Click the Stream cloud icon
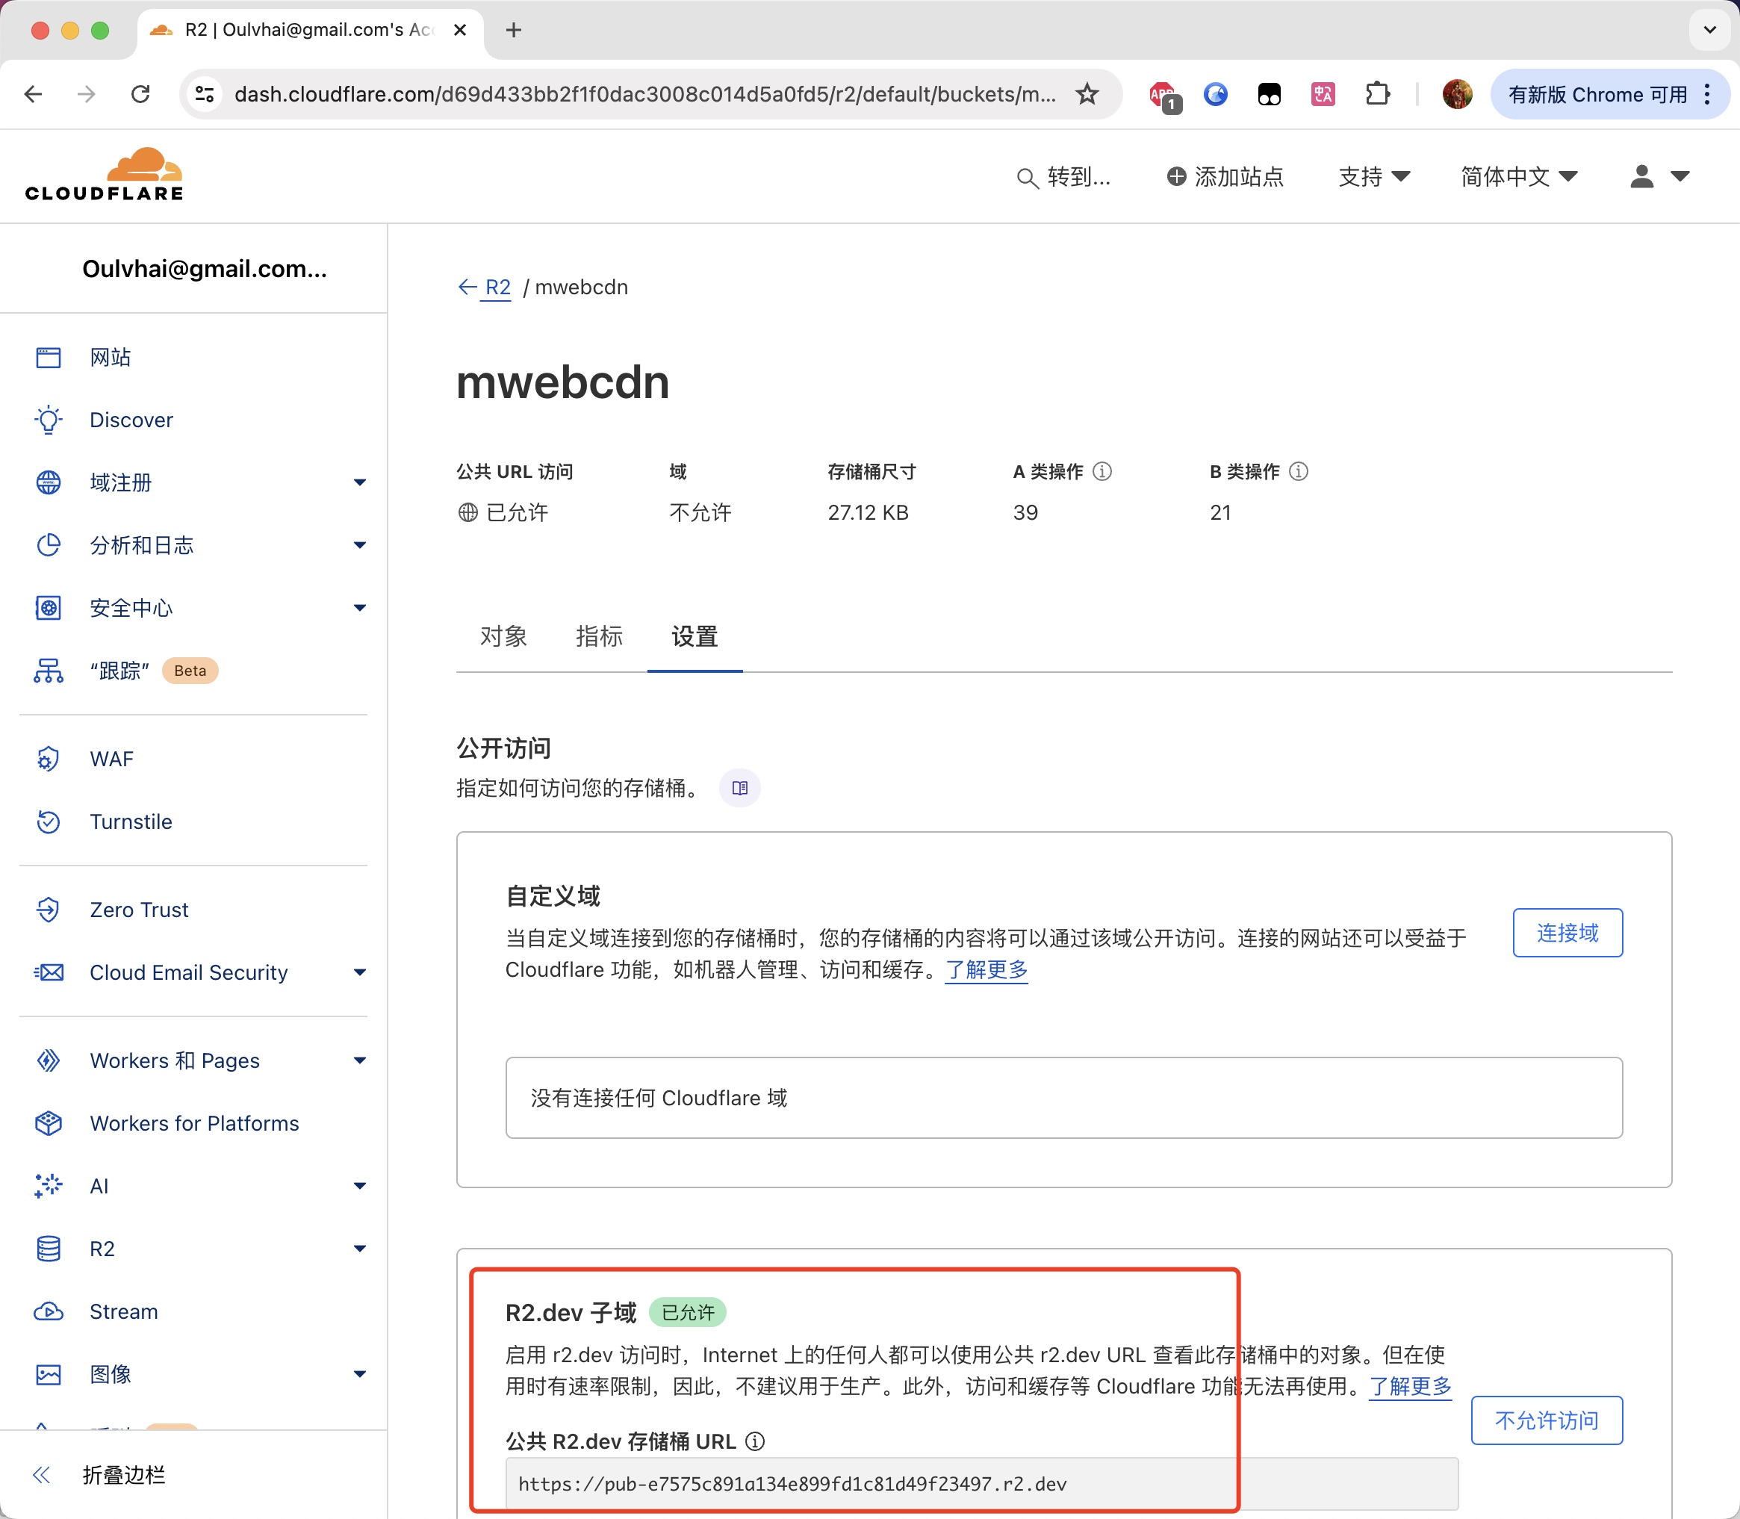Image resolution: width=1740 pixels, height=1519 pixels. click(49, 1311)
